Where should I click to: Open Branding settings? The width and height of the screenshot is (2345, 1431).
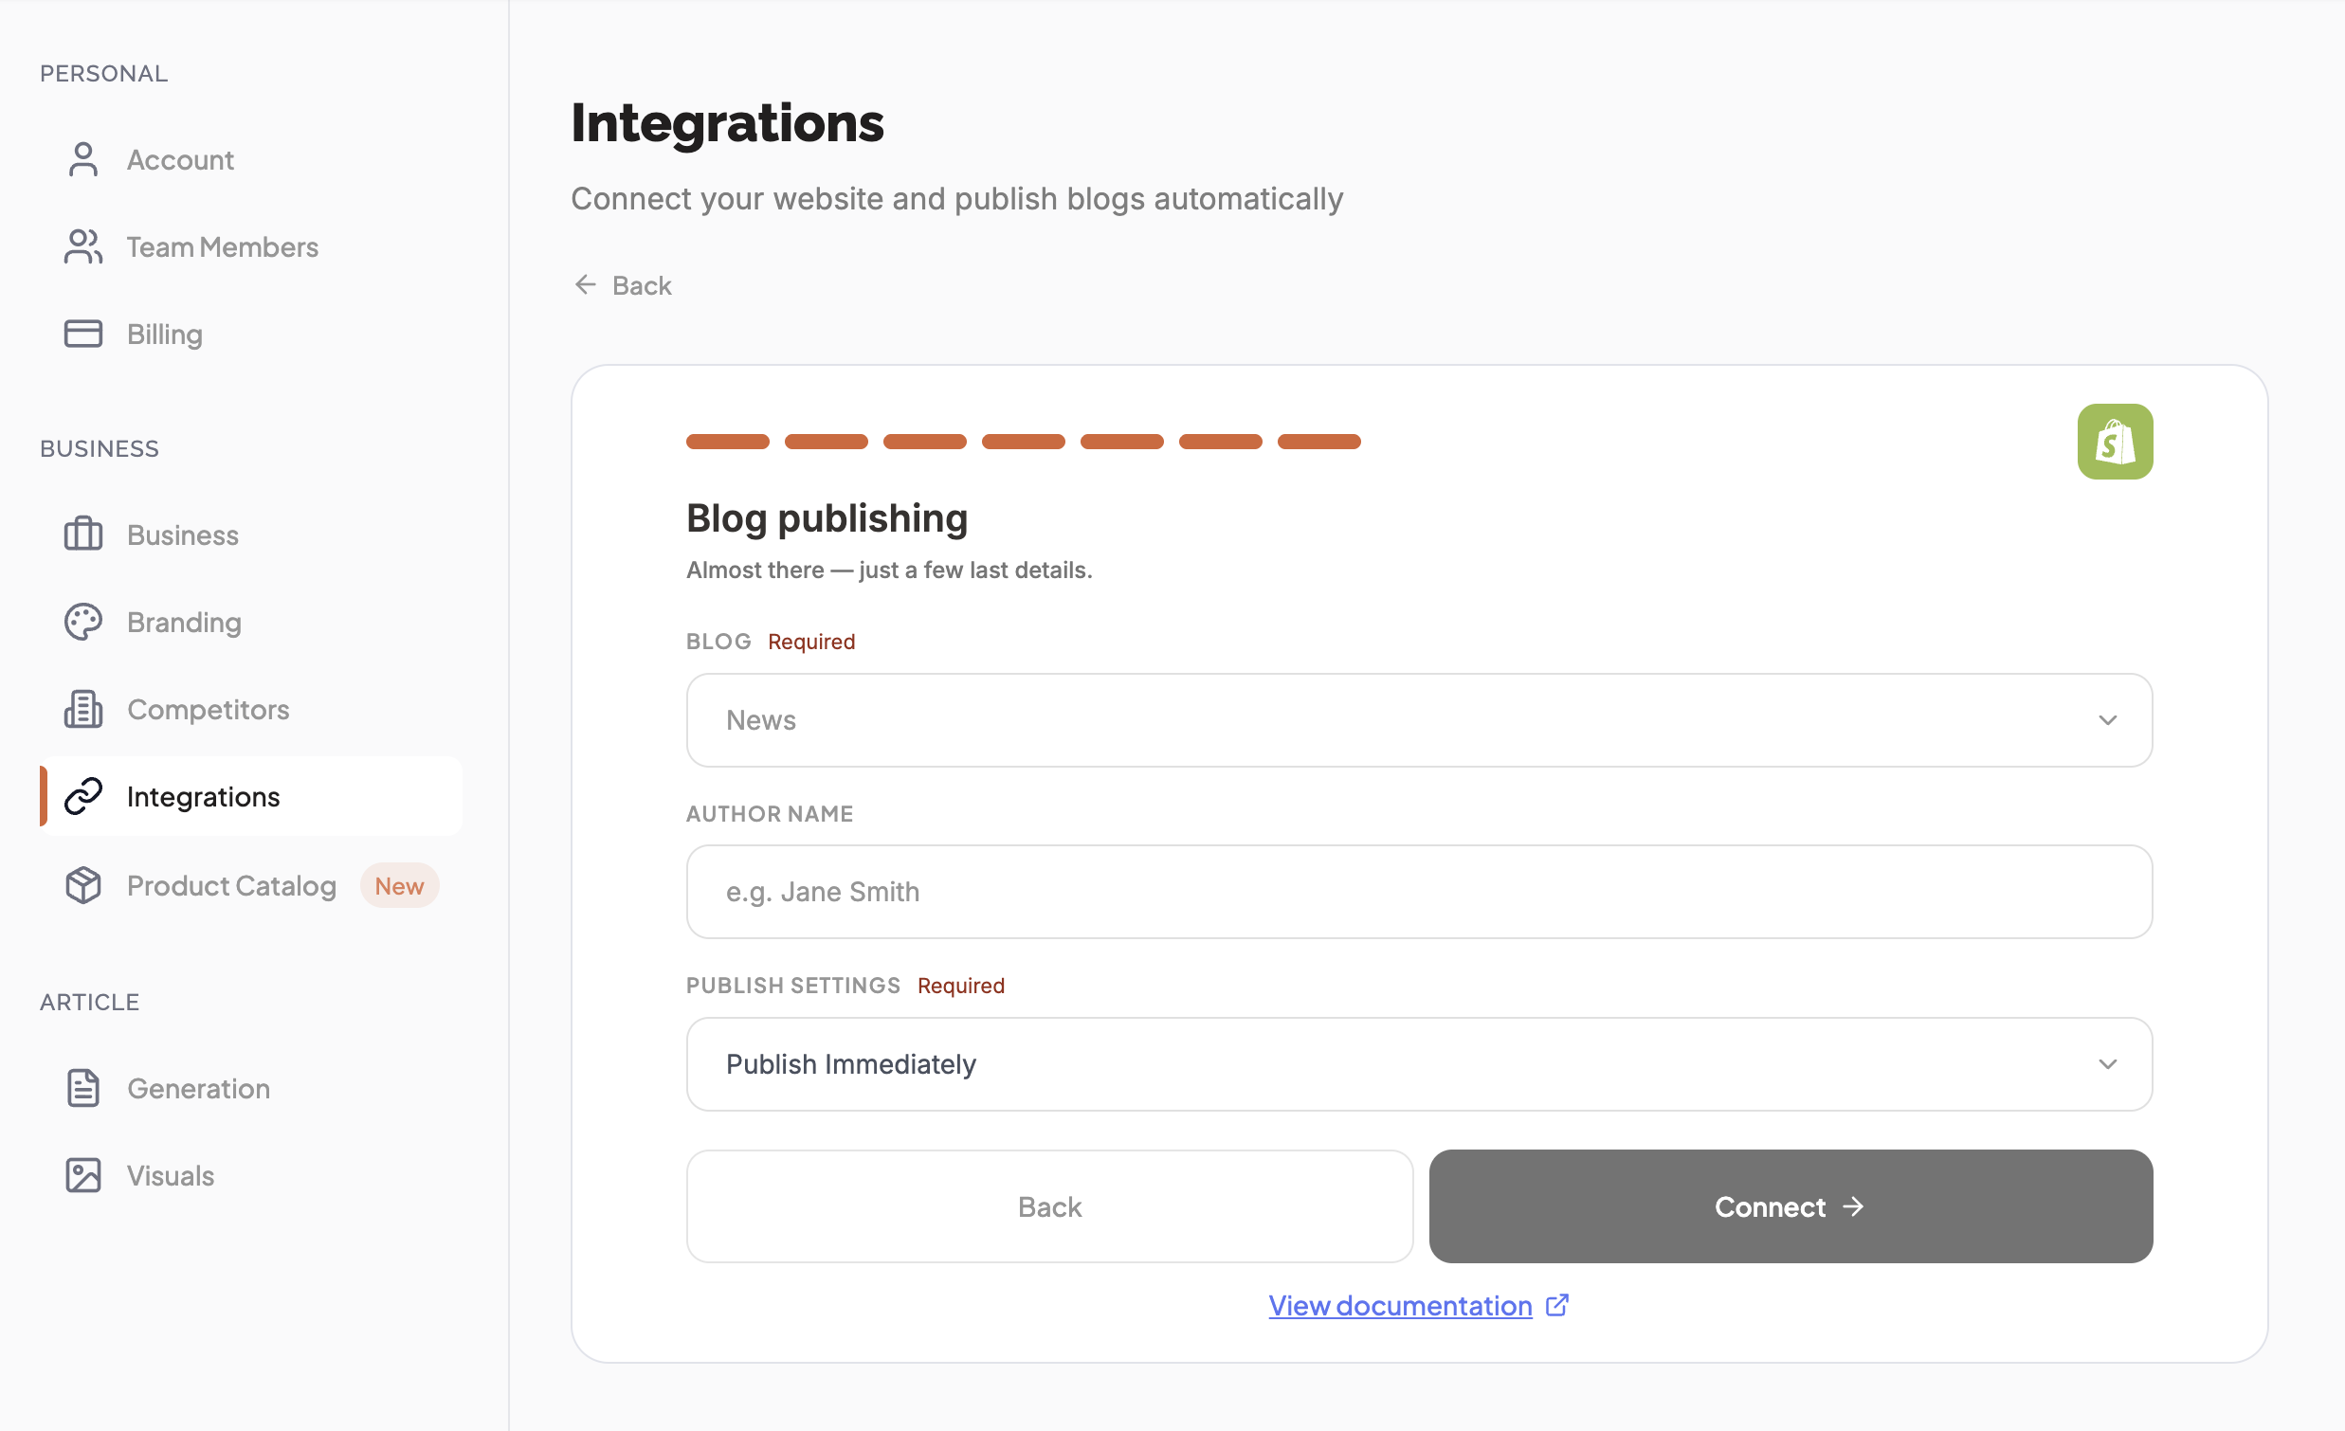tap(251, 623)
